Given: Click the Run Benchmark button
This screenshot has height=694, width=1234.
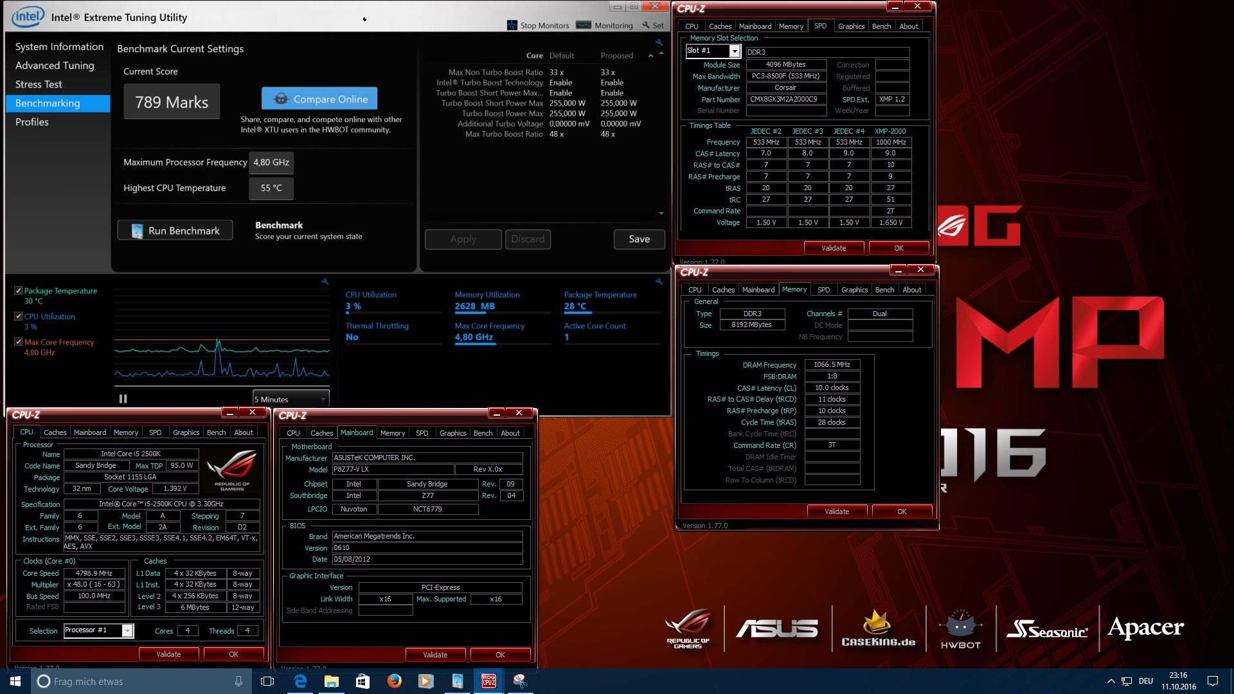Looking at the screenshot, I should coord(175,231).
